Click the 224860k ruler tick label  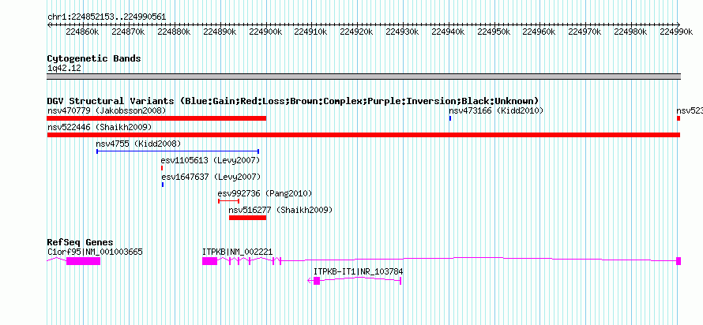pyautogui.click(x=82, y=32)
